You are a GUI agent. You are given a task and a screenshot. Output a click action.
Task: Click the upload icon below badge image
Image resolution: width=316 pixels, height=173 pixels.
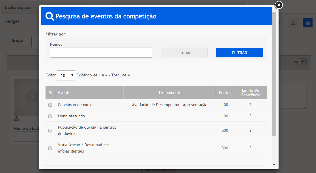pos(17,119)
